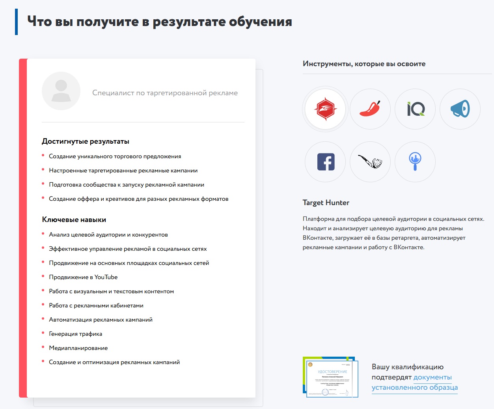Screen dimensions: 494x409
Task: Select the Target Hunter red hexagon icon
Action: pyautogui.click(x=325, y=109)
